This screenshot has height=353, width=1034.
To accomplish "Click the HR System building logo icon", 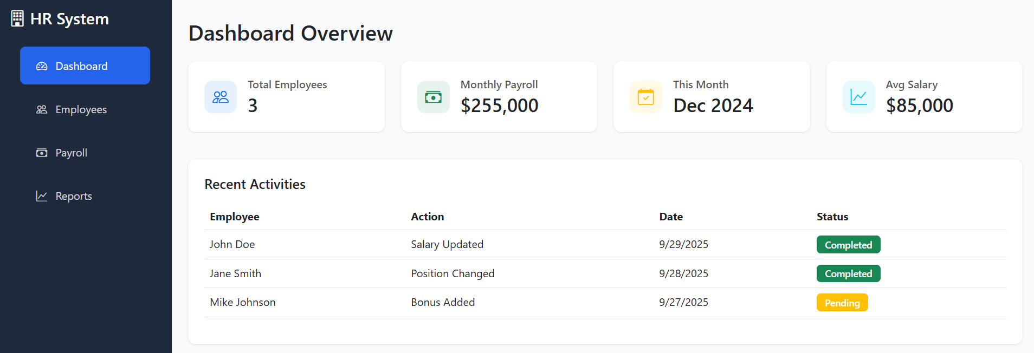I will [17, 19].
